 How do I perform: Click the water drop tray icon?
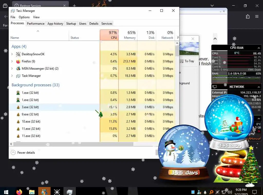pos(205,192)
